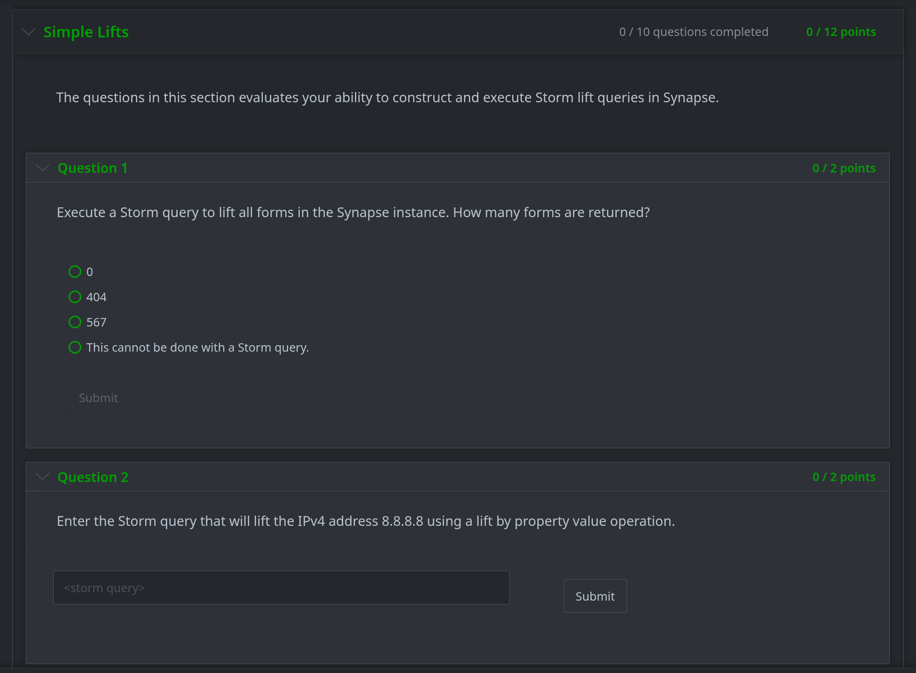
Task: Collapse the Question 1 chevron
Action: tap(42, 168)
